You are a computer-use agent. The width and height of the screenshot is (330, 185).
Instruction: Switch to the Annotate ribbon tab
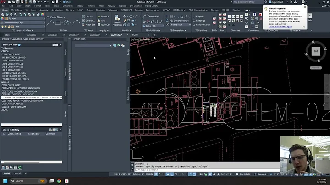pos(44,10)
